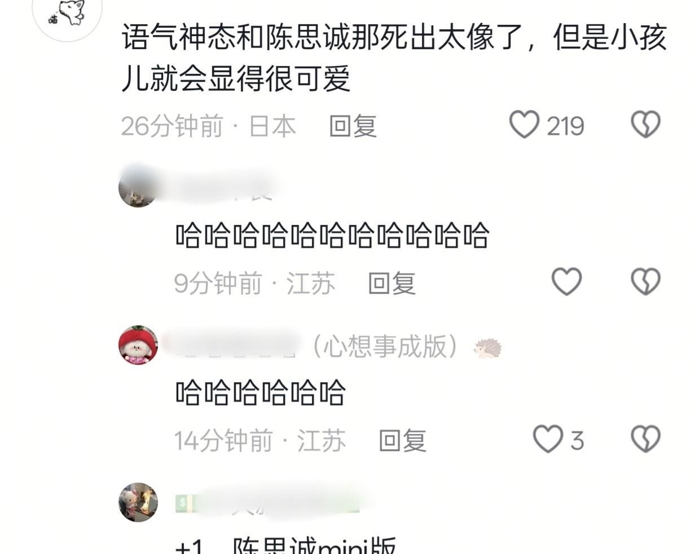Select the 陈思诚mini版 reply text
Viewport: 696px width, 554px height.
(x=314, y=546)
